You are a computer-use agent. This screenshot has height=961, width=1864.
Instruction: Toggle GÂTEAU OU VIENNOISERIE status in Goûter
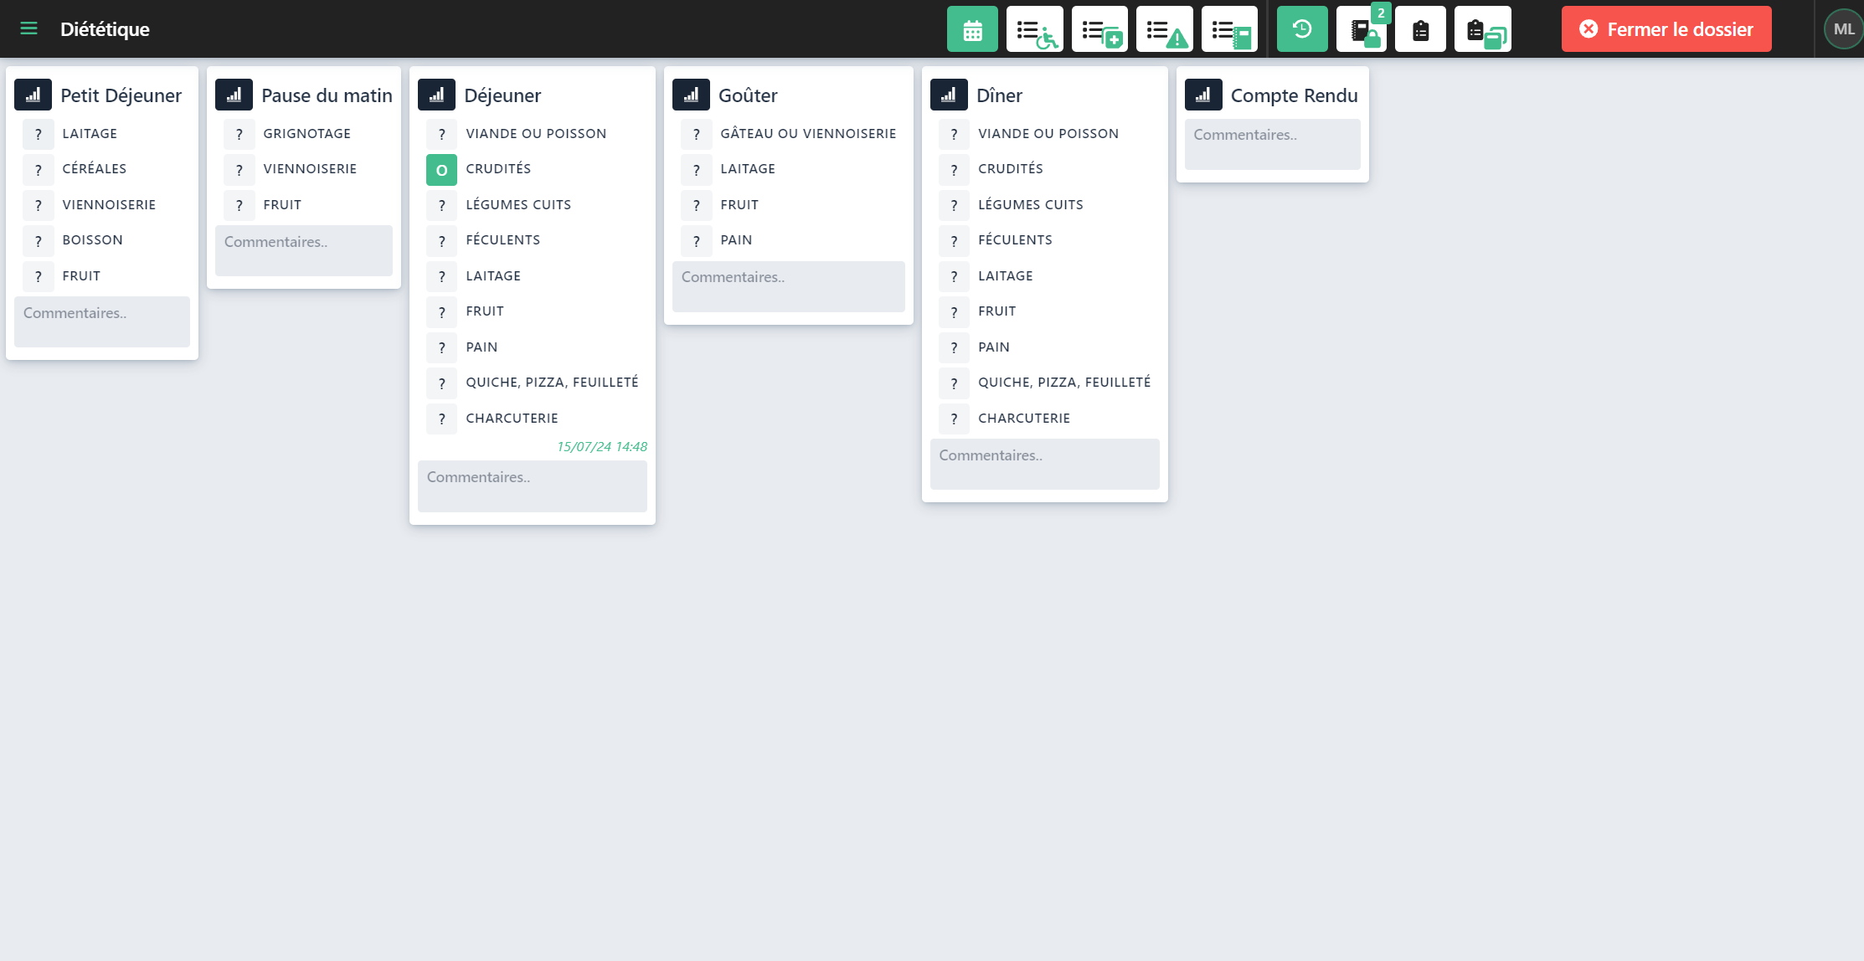coord(696,134)
